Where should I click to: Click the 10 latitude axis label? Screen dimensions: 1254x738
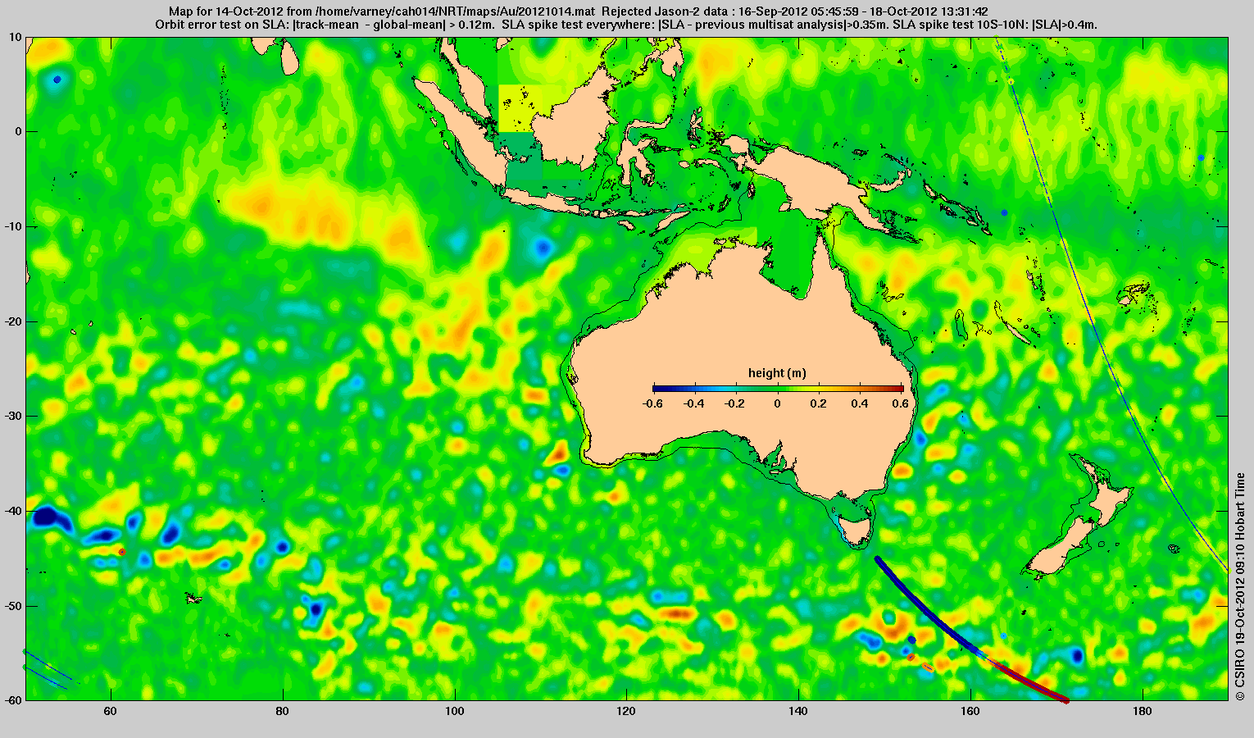tap(16, 37)
